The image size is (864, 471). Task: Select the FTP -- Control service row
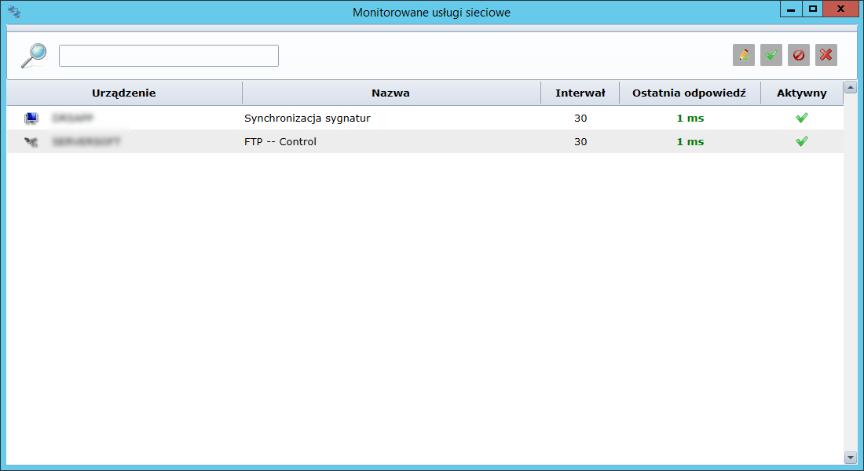tap(280, 142)
